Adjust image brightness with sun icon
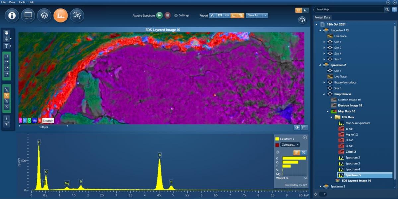Screen dimensions: 398x199 point(297,128)
